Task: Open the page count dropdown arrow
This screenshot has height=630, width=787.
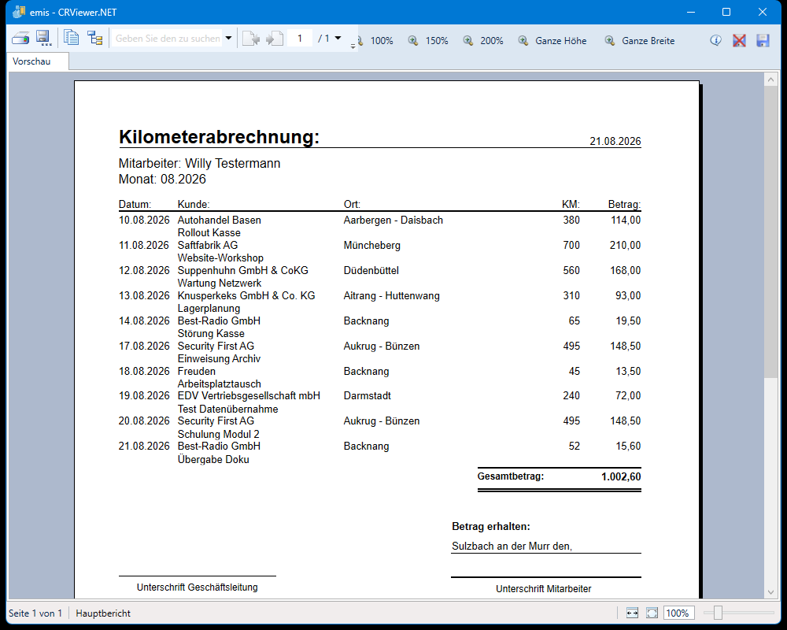Action: click(x=338, y=38)
